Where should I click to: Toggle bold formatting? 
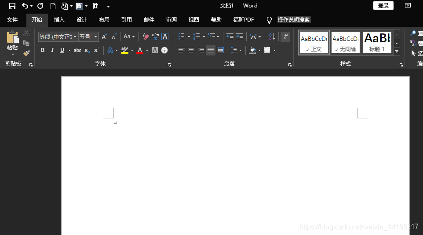[x=43, y=50]
